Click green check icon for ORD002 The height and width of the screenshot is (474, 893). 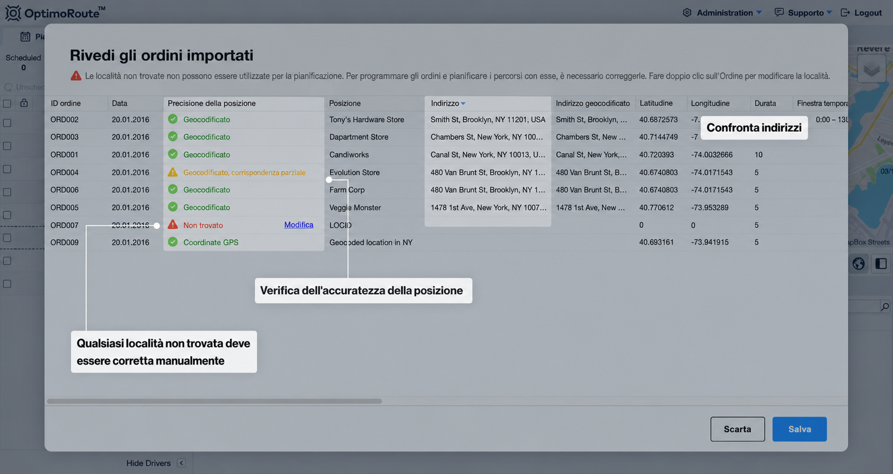click(x=173, y=119)
